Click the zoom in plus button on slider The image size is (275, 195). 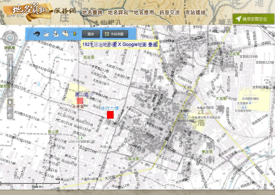pos(10,56)
